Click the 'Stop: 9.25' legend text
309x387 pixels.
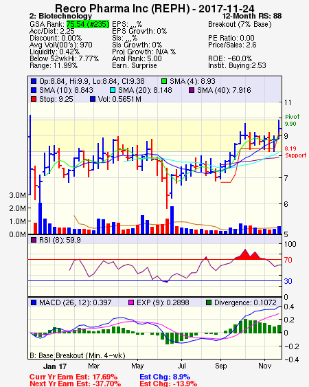pyautogui.click(x=56, y=99)
